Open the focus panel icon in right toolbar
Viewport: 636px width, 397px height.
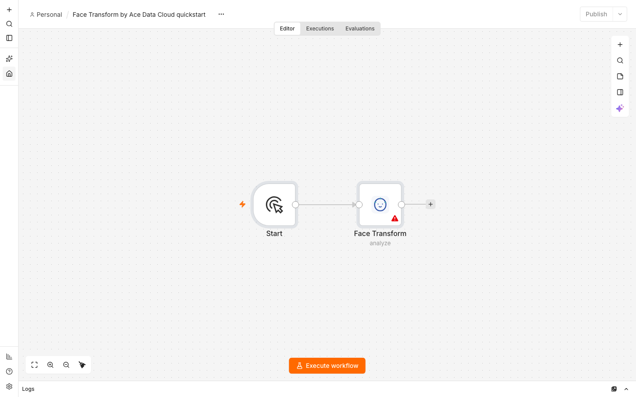(x=620, y=92)
